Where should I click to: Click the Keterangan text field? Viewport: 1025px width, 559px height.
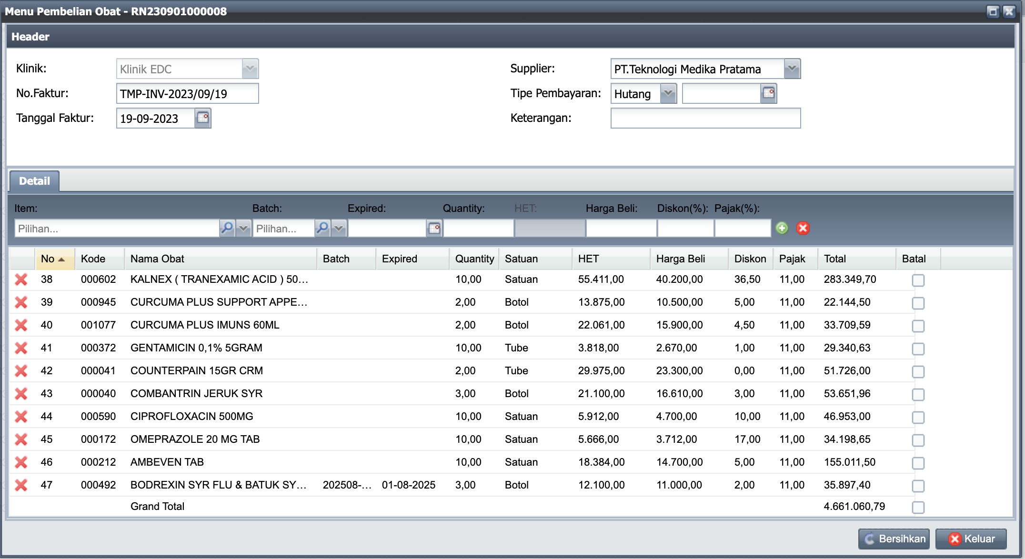(x=705, y=118)
